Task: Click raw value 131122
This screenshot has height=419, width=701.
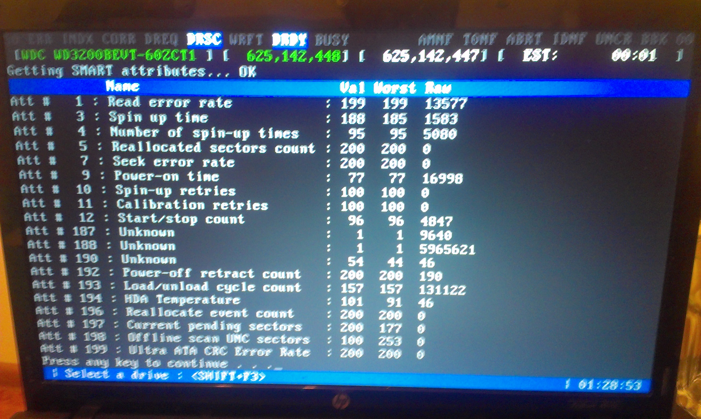Action: (x=442, y=290)
